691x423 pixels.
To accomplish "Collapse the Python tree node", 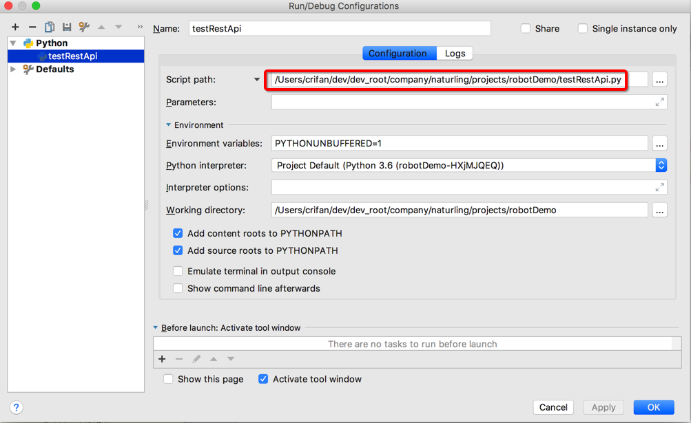I will pyautogui.click(x=13, y=43).
